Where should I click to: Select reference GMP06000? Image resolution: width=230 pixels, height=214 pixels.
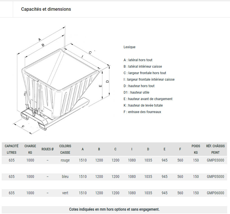pyautogui.click(x=215, y=193)
